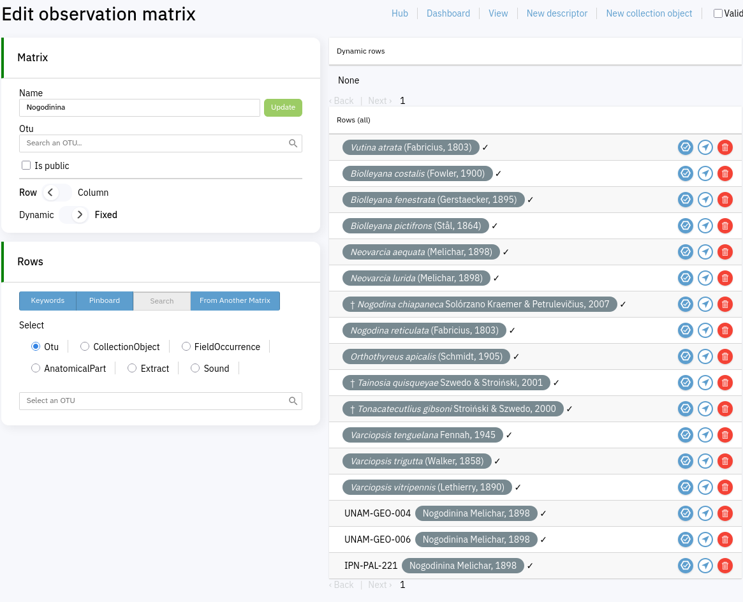Open the From Another Matrix tab
743x602 pixels.
click(235, 301)
